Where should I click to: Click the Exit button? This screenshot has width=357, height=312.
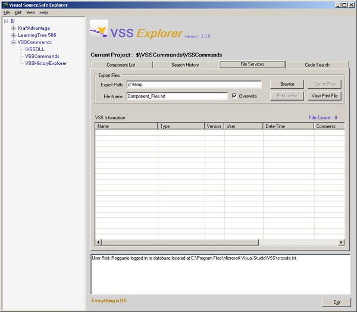coord(336,302)
